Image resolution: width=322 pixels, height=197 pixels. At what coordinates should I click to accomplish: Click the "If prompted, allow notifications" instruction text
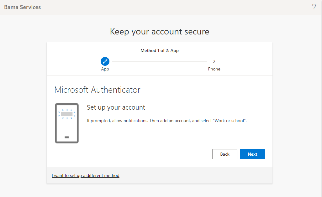click(x=166, y=121)
